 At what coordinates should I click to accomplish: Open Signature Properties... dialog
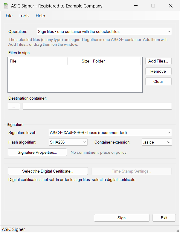point(37,152)
